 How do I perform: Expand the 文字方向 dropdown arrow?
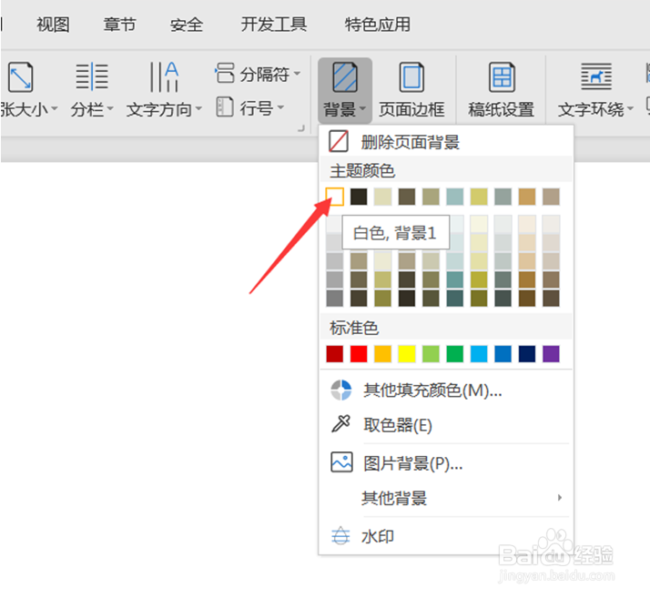tap(198, 108)
